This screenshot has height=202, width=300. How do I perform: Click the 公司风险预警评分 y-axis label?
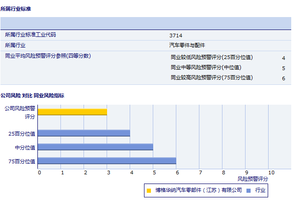tap(19, 112)
